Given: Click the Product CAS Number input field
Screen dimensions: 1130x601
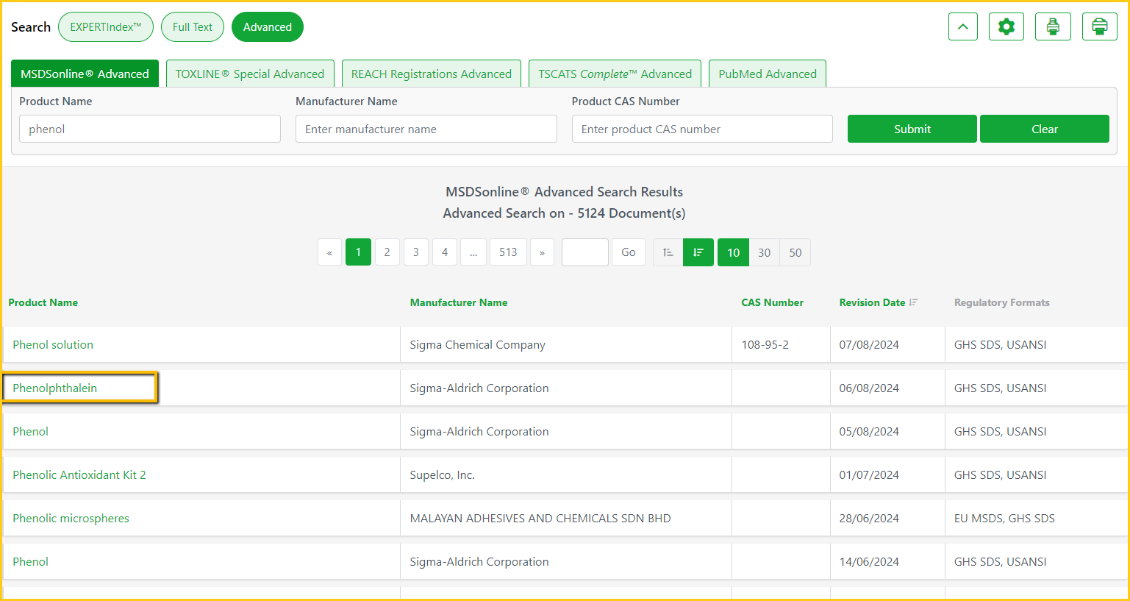Looking at the screenshot, I should (701, 129).
